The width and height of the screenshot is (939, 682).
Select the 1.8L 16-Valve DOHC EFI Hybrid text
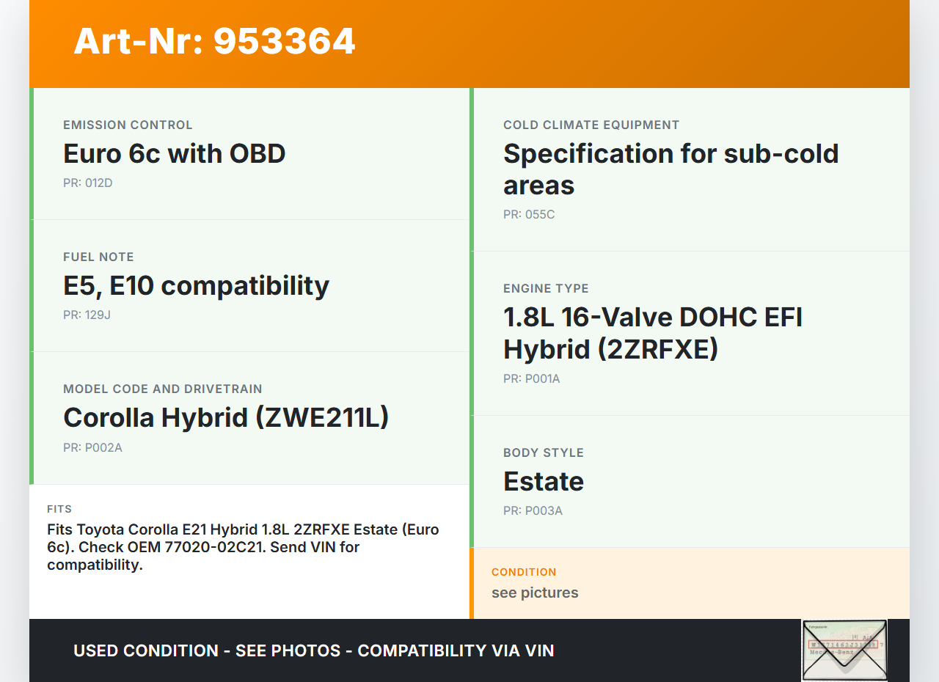pos(652,333)
